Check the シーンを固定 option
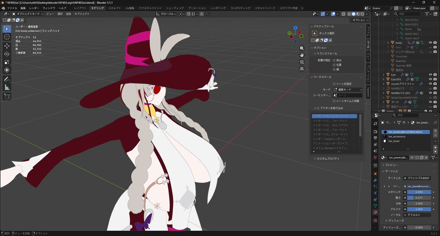440x236 pixels. [334, 84]
